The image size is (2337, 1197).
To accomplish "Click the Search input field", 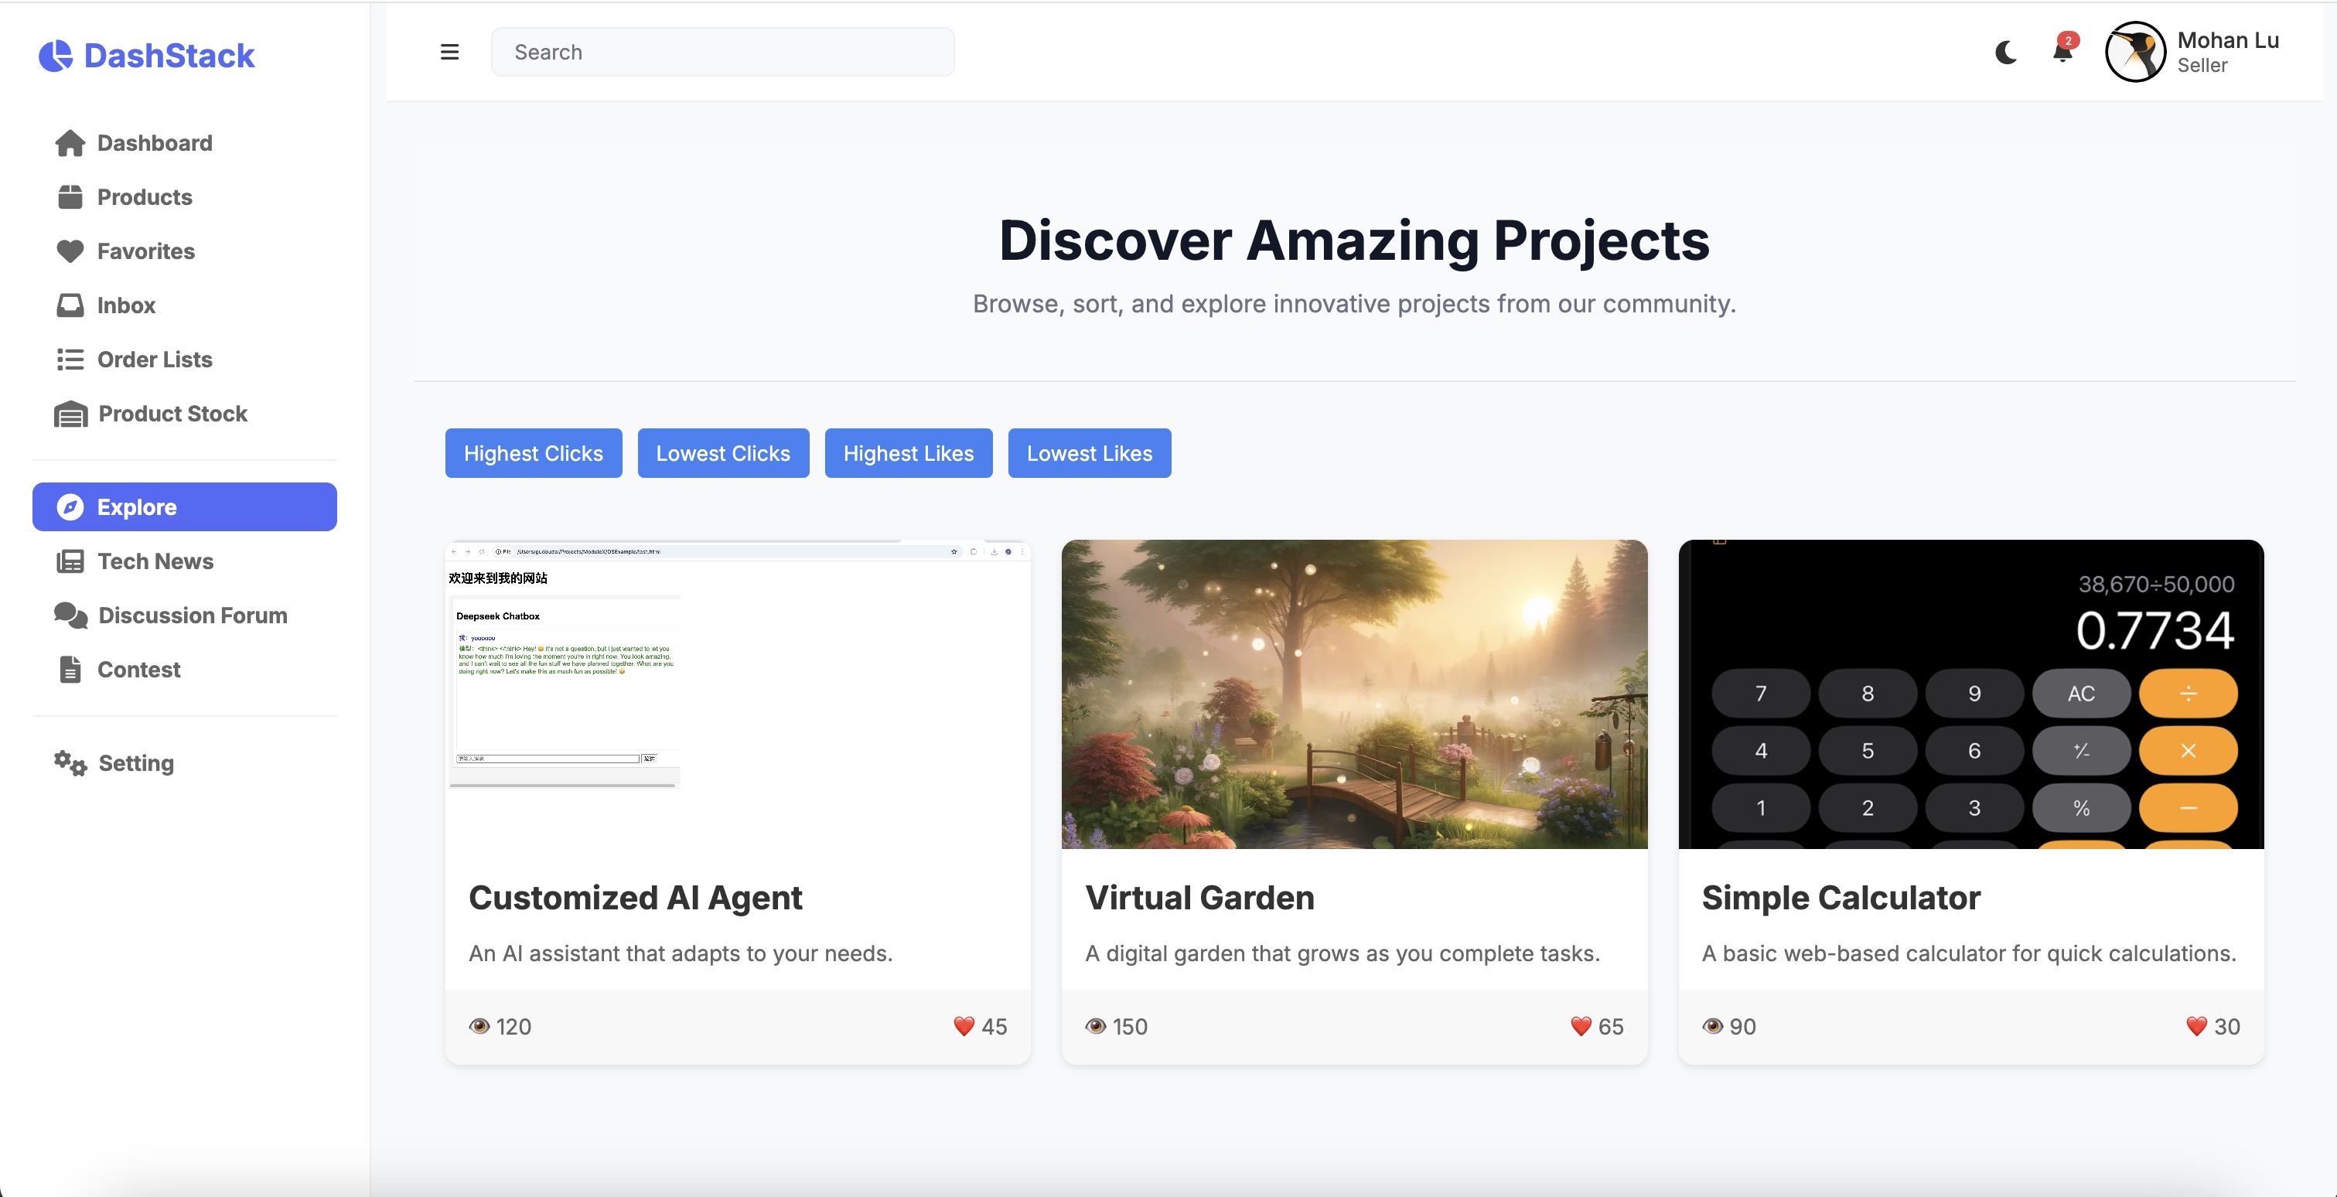I will point(722,53).
